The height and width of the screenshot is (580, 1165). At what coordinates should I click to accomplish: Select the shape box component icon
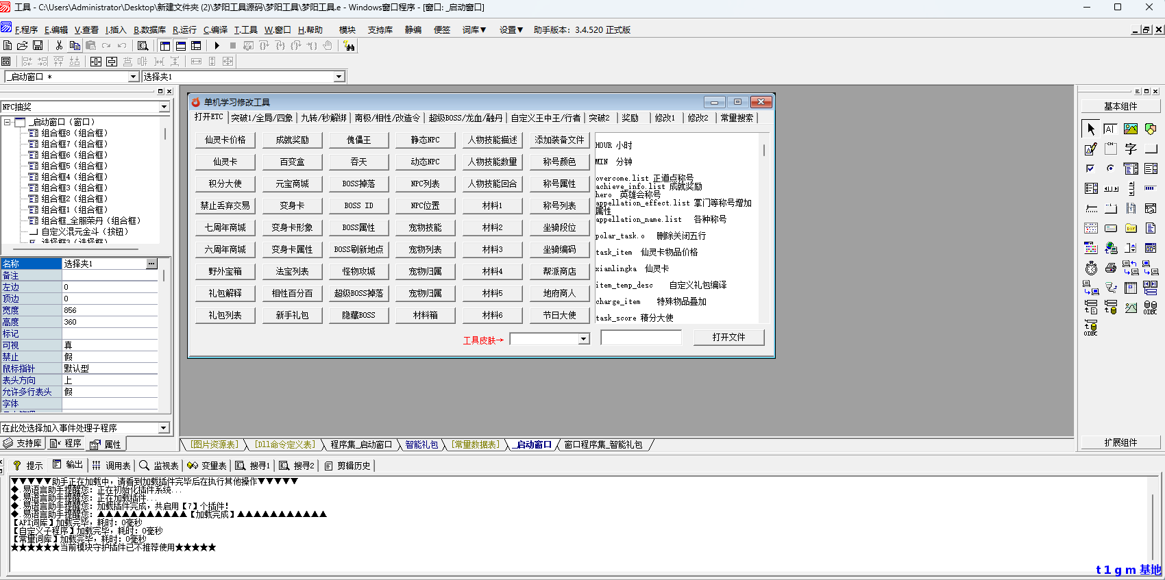coord(1151,129)
